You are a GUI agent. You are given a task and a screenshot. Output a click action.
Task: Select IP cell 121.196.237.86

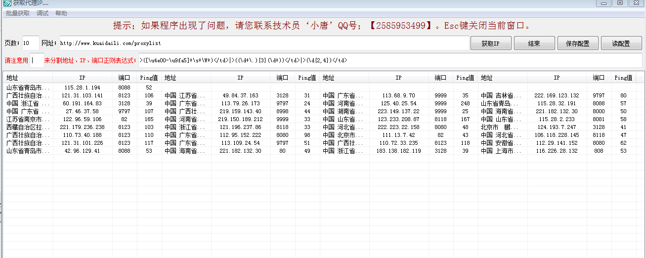click(x=240, y=127)
